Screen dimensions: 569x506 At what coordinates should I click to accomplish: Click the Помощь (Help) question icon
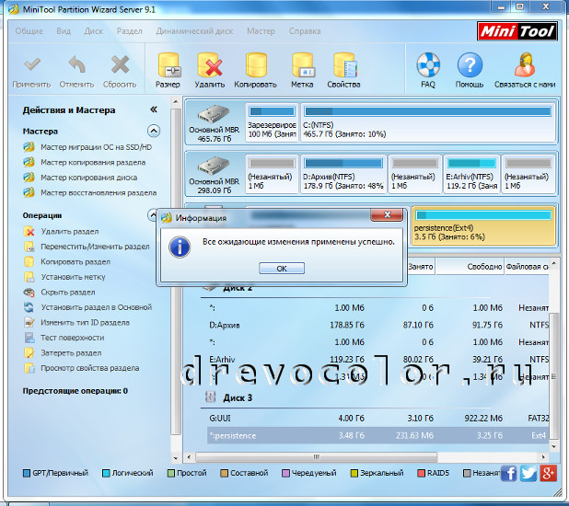pyautogui.click(x=470, y=65)
